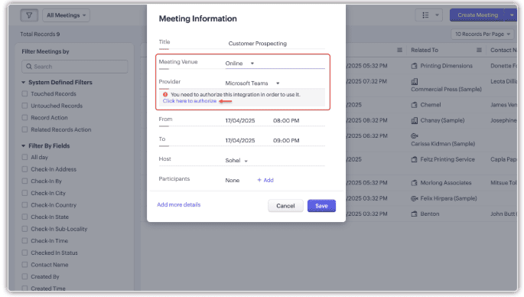This screenshot has height=297, width=524.
Task: Open the Provider Microsoft Teams dropdown
Action: (252, 83)
